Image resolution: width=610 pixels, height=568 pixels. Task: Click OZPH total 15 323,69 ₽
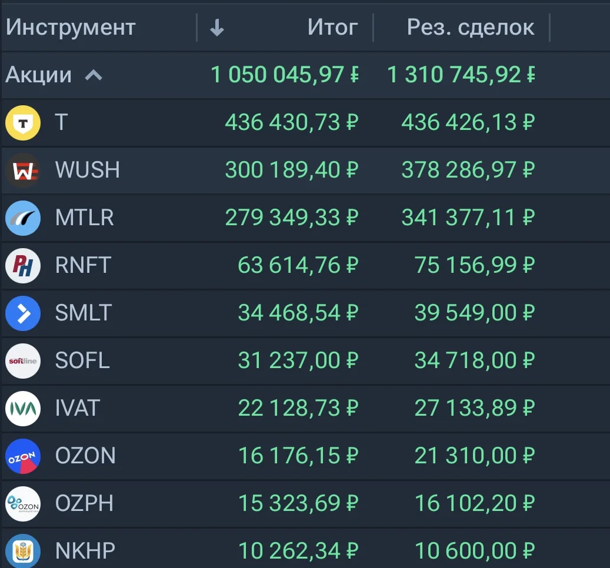click(298, 503)
